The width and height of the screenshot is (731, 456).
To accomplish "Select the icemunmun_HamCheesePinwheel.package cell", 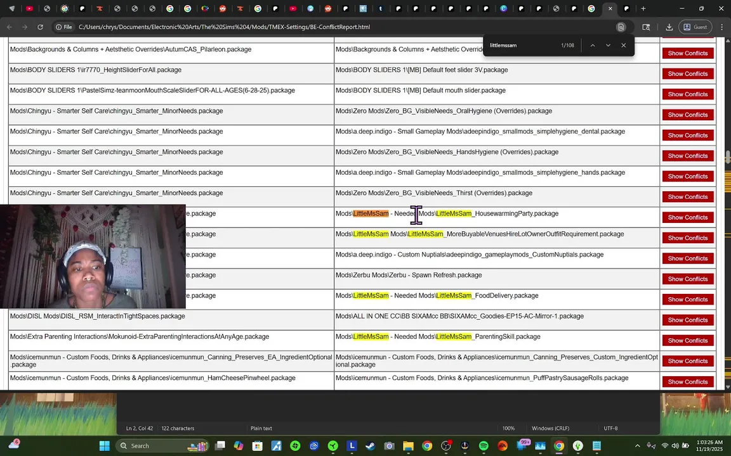I will 171,381.
